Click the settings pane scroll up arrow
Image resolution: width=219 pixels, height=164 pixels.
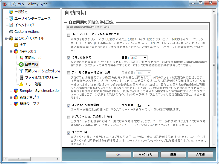tap(214, 11)
